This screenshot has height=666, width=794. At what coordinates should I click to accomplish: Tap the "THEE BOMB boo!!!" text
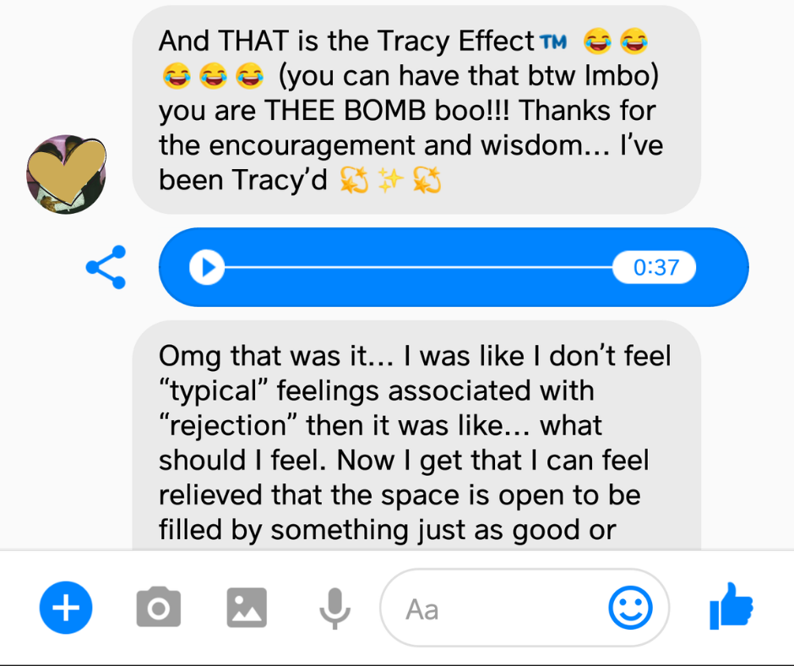pos(386,110)
